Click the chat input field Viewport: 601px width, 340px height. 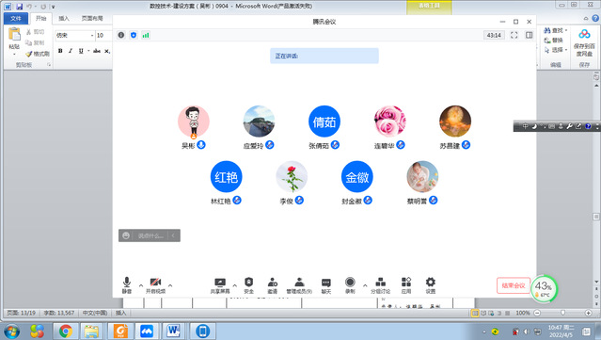click(150, 235)
